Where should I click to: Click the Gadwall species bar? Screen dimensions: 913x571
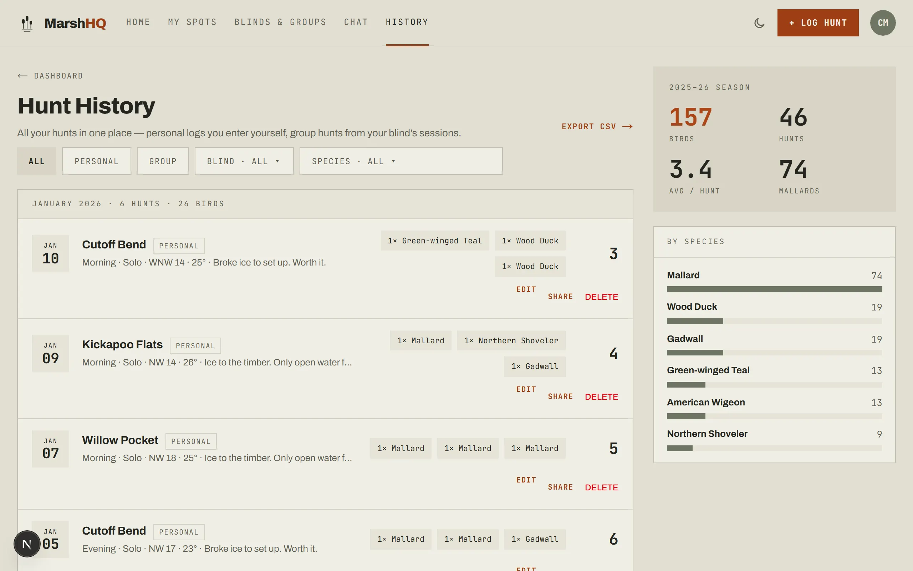[774, 352]
